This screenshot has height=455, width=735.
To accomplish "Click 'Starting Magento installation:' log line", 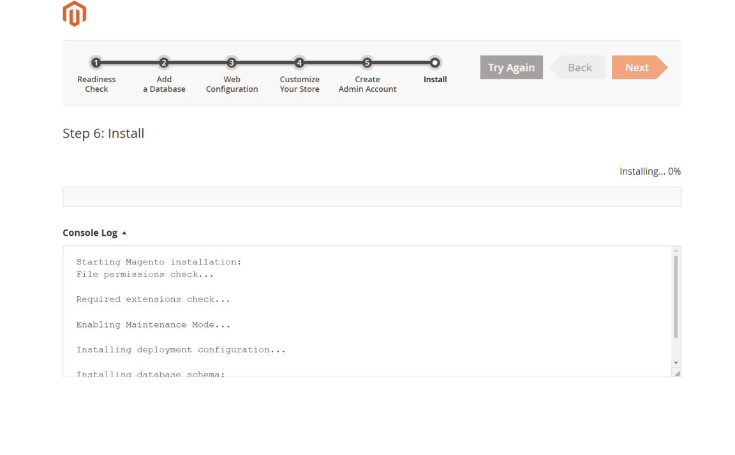I will click(x=159, y=262).
